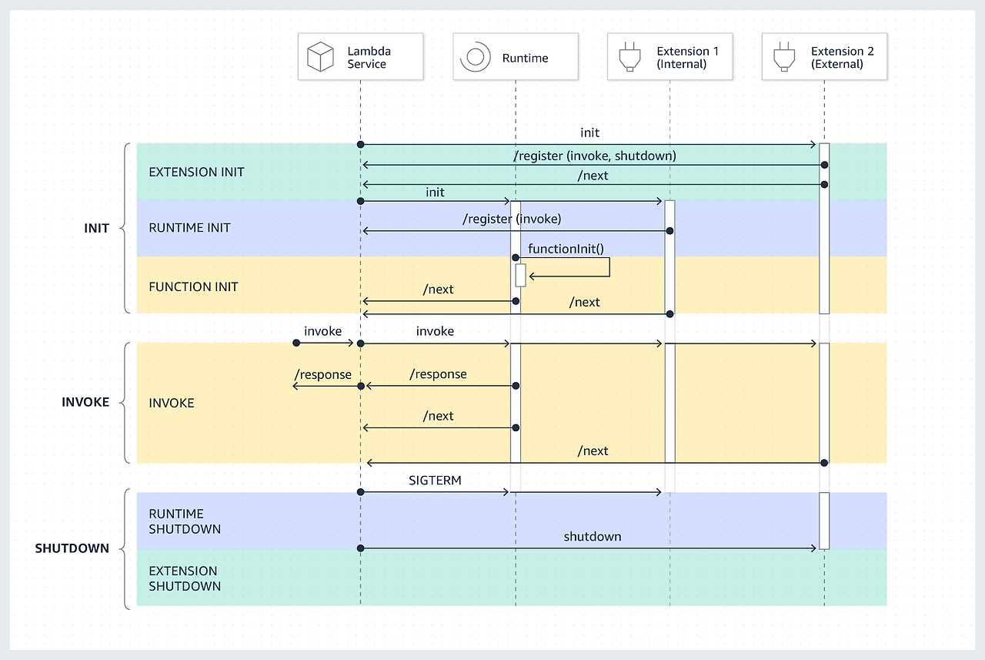Select the "Extension 2 (External)" header text

[x=843, y=58]
